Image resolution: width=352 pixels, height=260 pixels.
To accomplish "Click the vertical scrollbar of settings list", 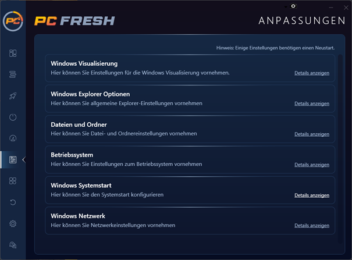I will pos(340,149).
